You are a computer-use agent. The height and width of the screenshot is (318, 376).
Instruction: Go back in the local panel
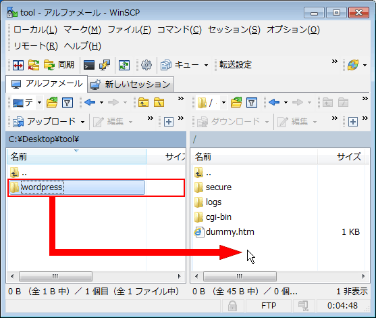coord(90,102)
